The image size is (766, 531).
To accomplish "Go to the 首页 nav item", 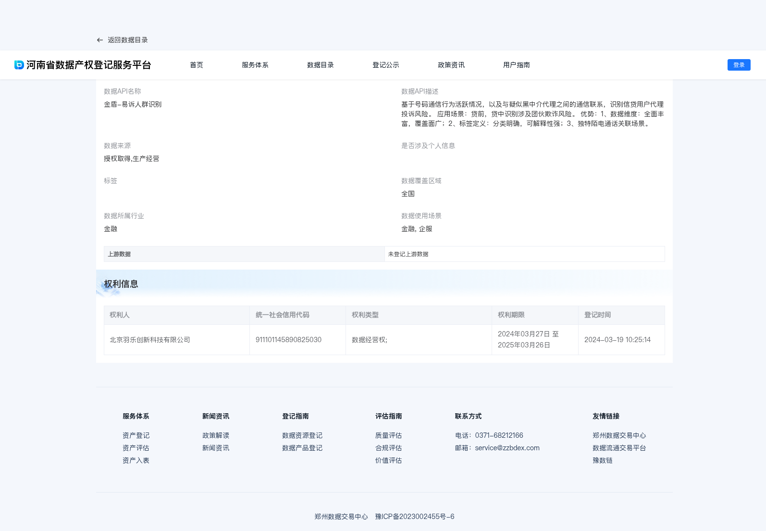I will coord(197,65).
